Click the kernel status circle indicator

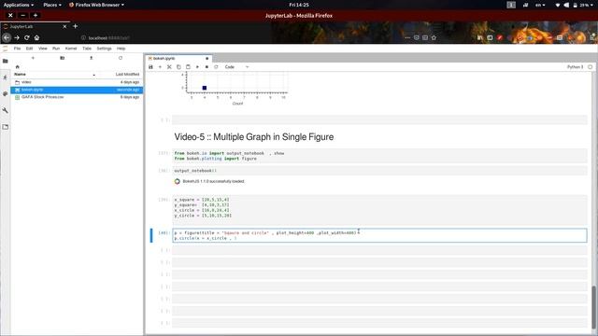click(x=590, y=67)
